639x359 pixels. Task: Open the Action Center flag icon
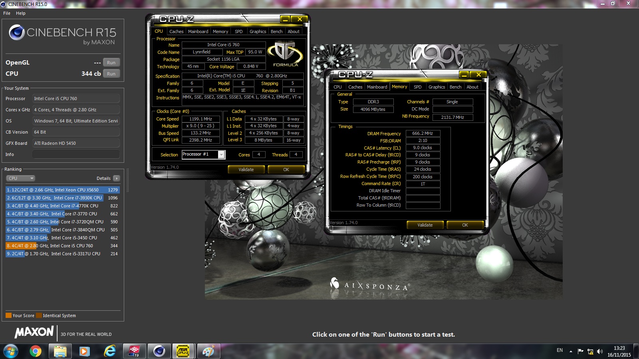coord(581,351)
